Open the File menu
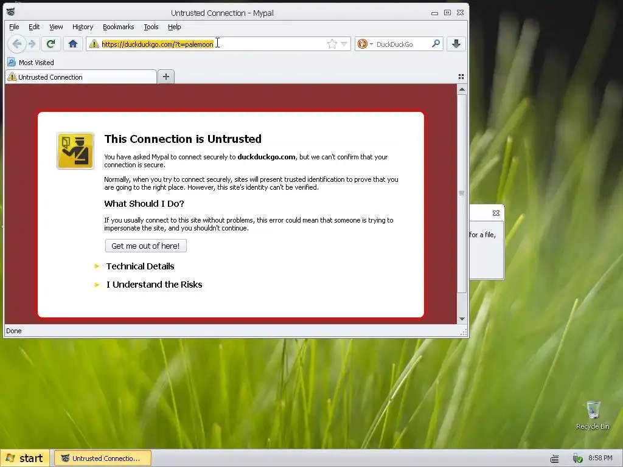Screen dimensions: 623x467 click(14, 27)
